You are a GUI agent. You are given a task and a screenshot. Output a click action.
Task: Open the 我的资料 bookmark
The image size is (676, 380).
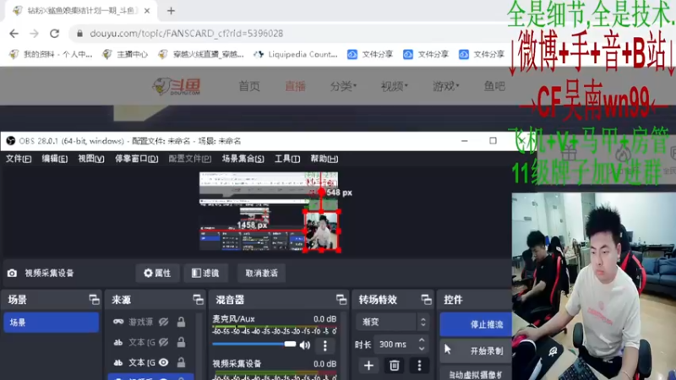51,54
